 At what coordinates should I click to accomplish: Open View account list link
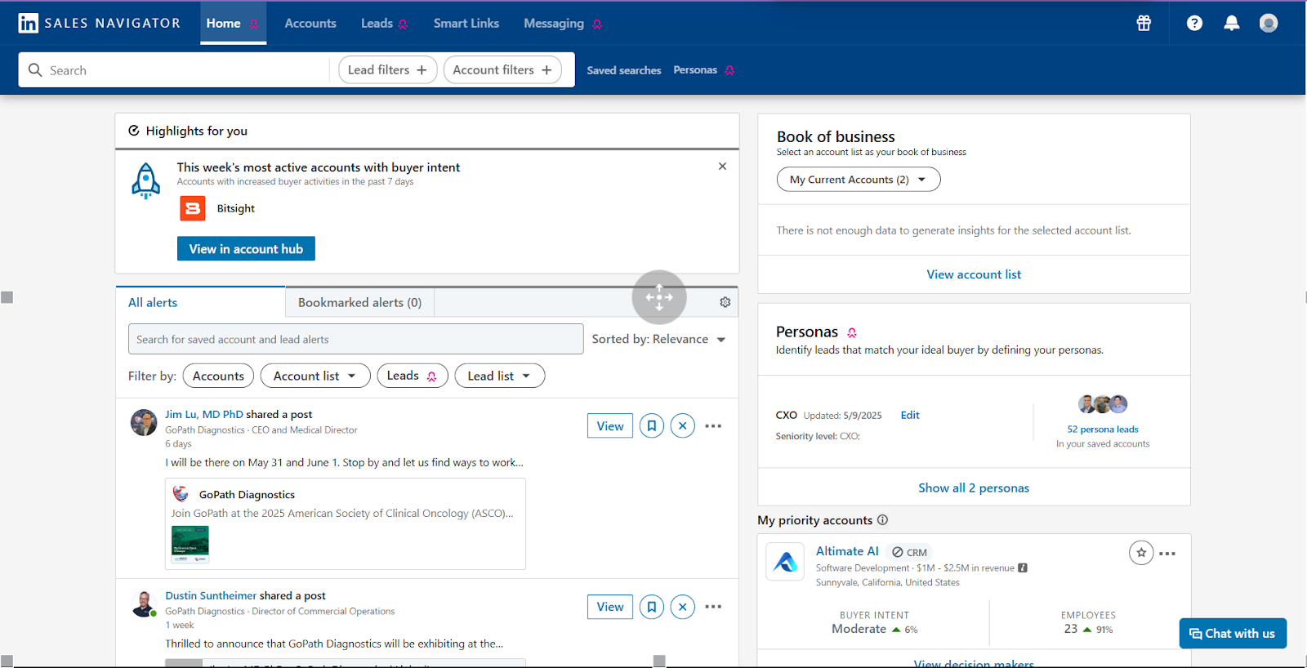[974, 274]
